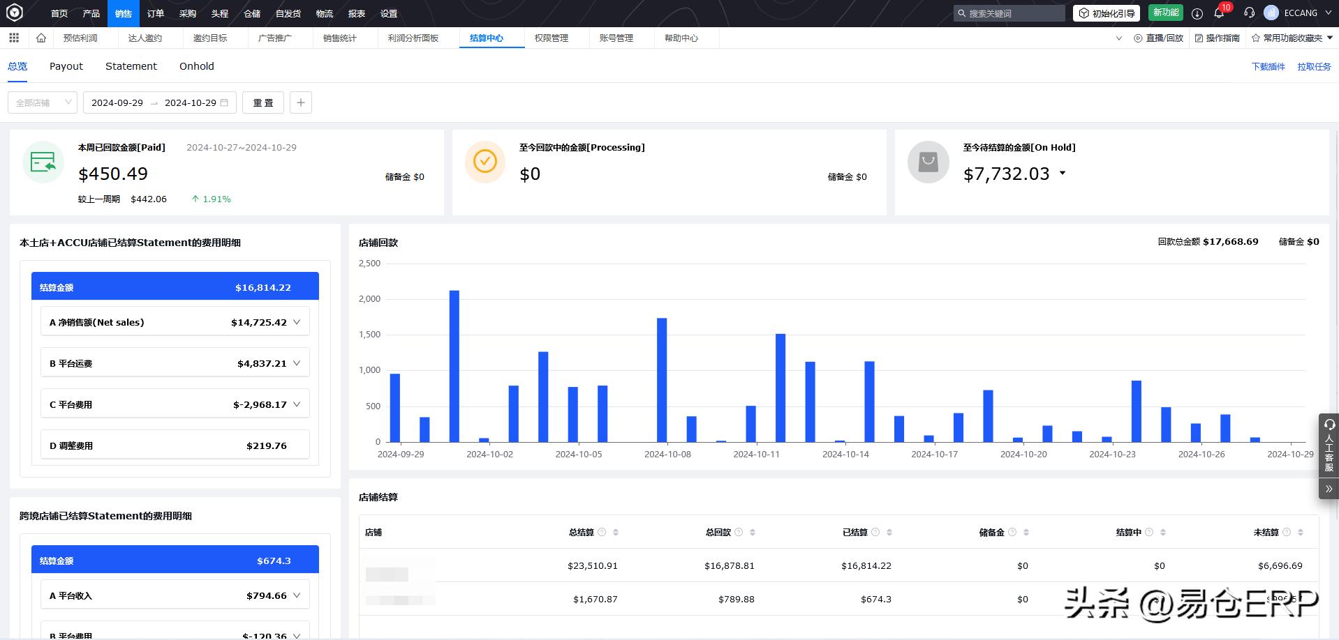The width and height of the screenshot is (1339, 640).
Task: Open 仓储 in top menu
Action: pos(252,13)
